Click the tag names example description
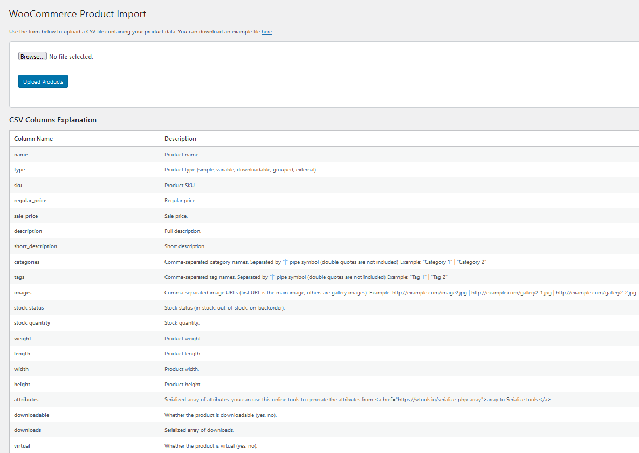 tap(306, 277)
